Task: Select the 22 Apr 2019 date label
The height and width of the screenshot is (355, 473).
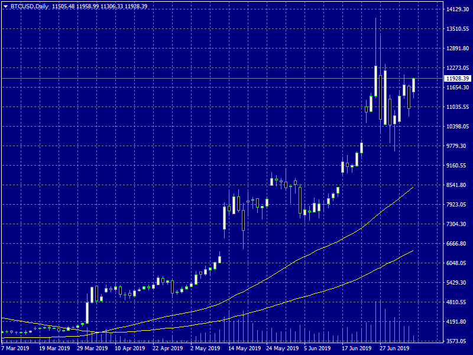Action: [x=168, y=348]
